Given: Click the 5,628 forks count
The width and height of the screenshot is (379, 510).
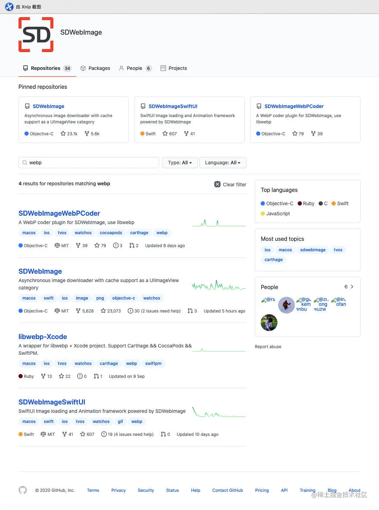Looking at the screenshot, I should [85, 311].
